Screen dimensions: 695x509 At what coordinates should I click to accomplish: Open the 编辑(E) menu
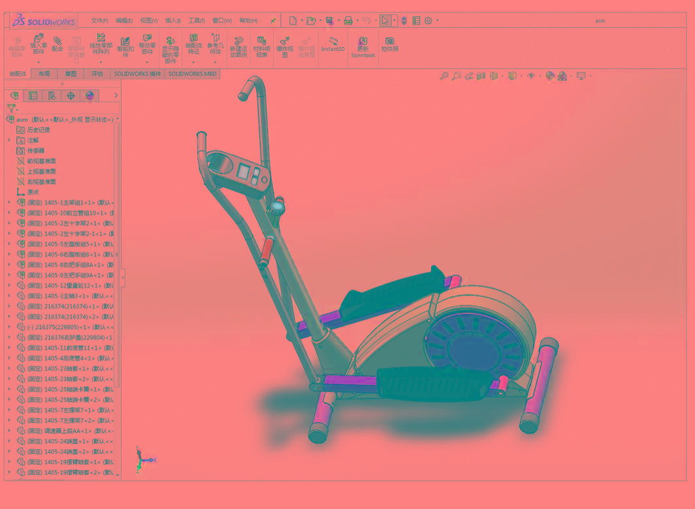coord(124,20)
